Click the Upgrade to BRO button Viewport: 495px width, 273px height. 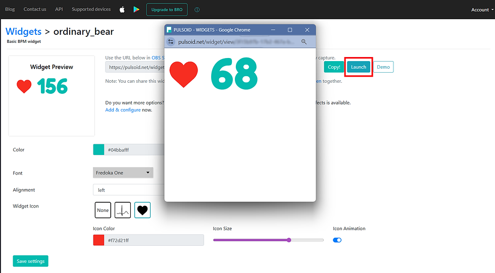coord(167,10)
